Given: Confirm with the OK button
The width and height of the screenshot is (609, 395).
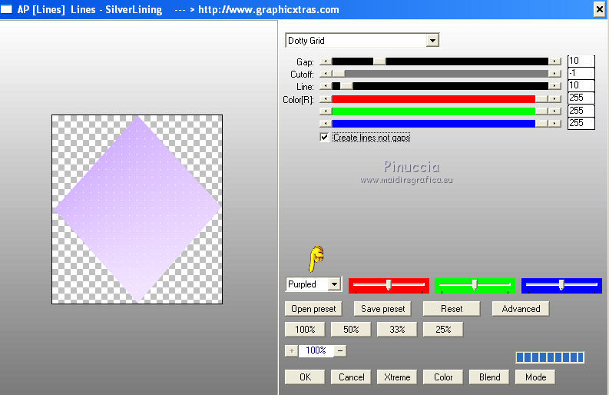Looking at the screenshot, I should [x=305, y=377].
